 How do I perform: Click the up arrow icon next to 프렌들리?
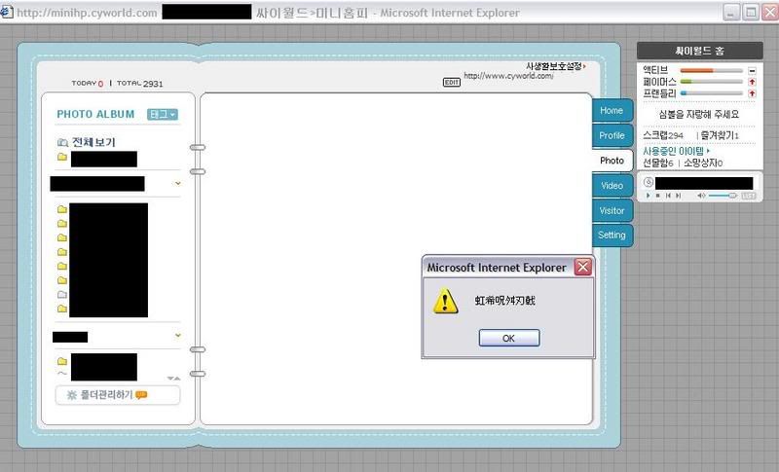pyautogui.click(x=752, y=93)
